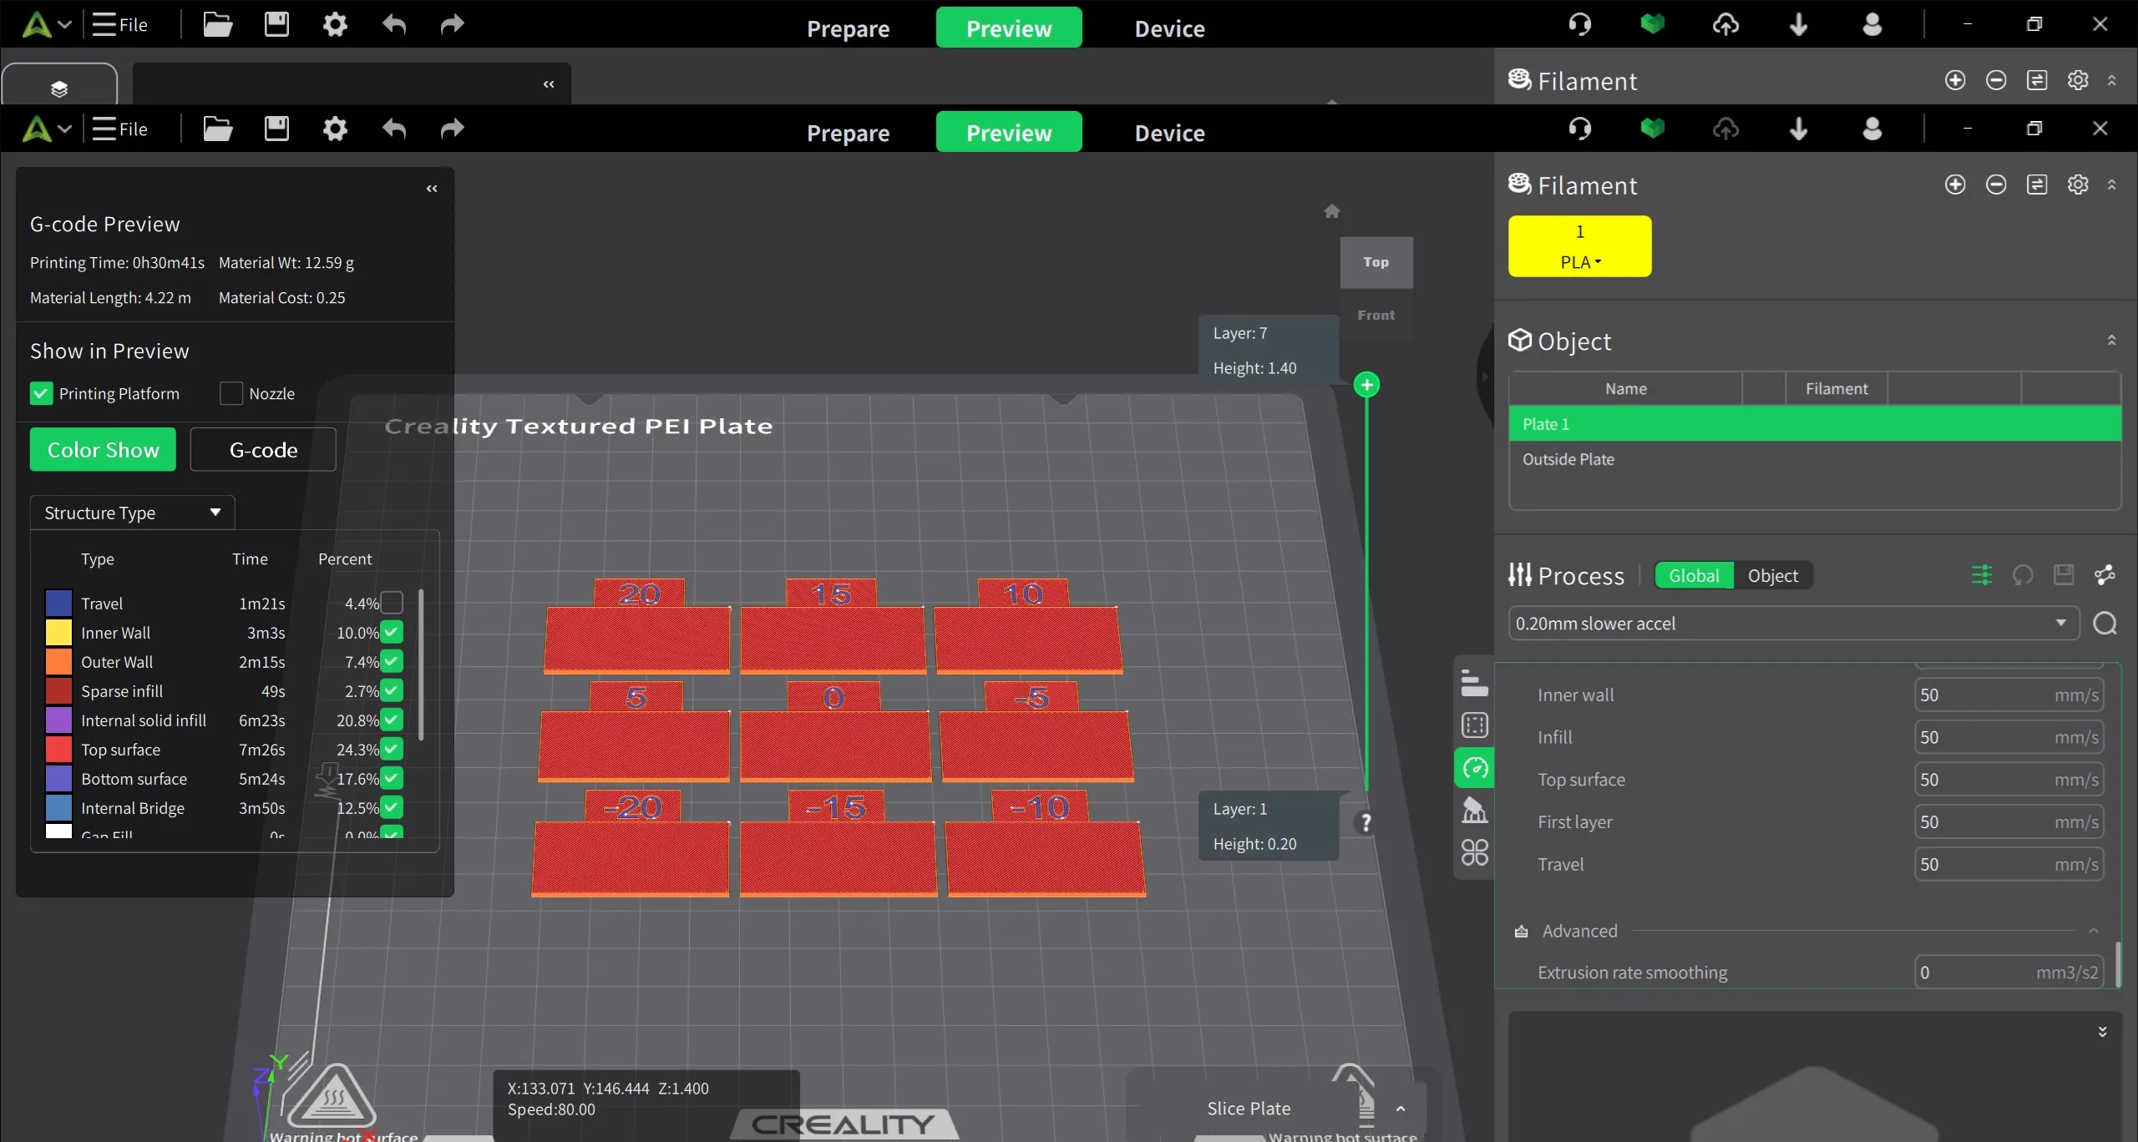Click the G-code button
2138x1142 pixels.
tap(263, 450)
